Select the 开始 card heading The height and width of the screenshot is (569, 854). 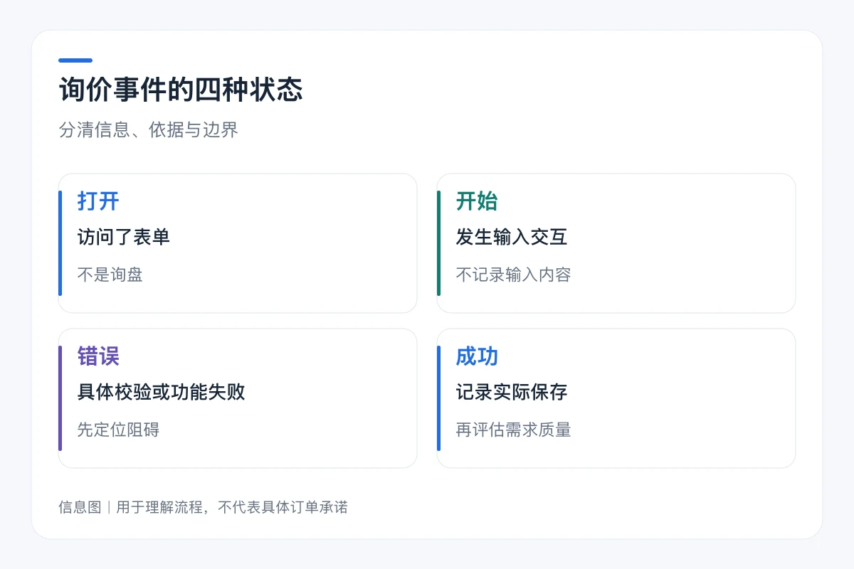coord(477,201)
